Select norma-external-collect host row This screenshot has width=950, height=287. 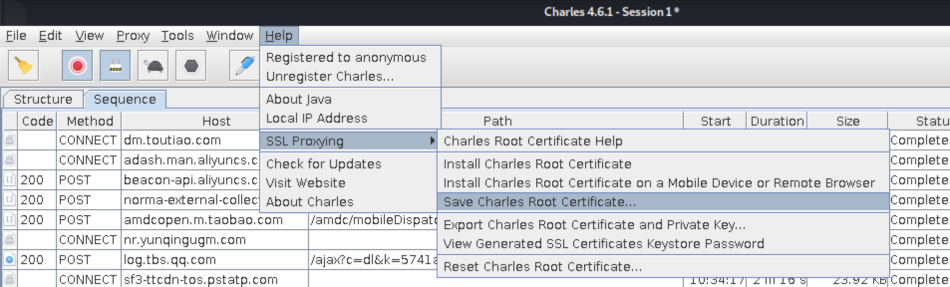pyautogui.click(x=191, y=200)
